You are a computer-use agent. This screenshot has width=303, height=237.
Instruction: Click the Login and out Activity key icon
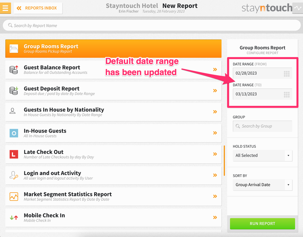click(14, 175)
